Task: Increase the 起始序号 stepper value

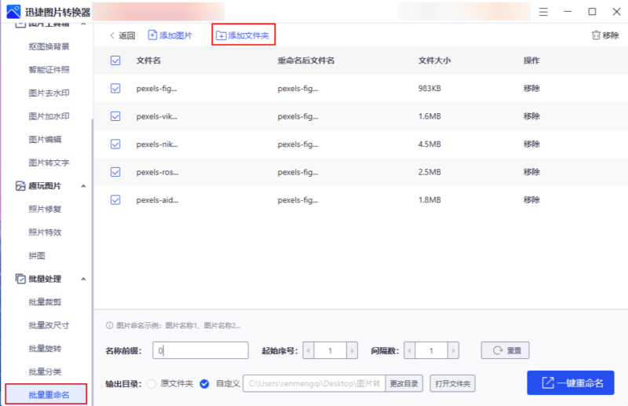Action: [x=353, y=351]
